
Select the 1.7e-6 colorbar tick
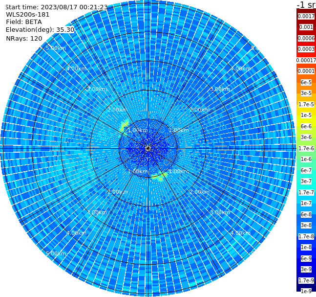(x=306, y=148)
